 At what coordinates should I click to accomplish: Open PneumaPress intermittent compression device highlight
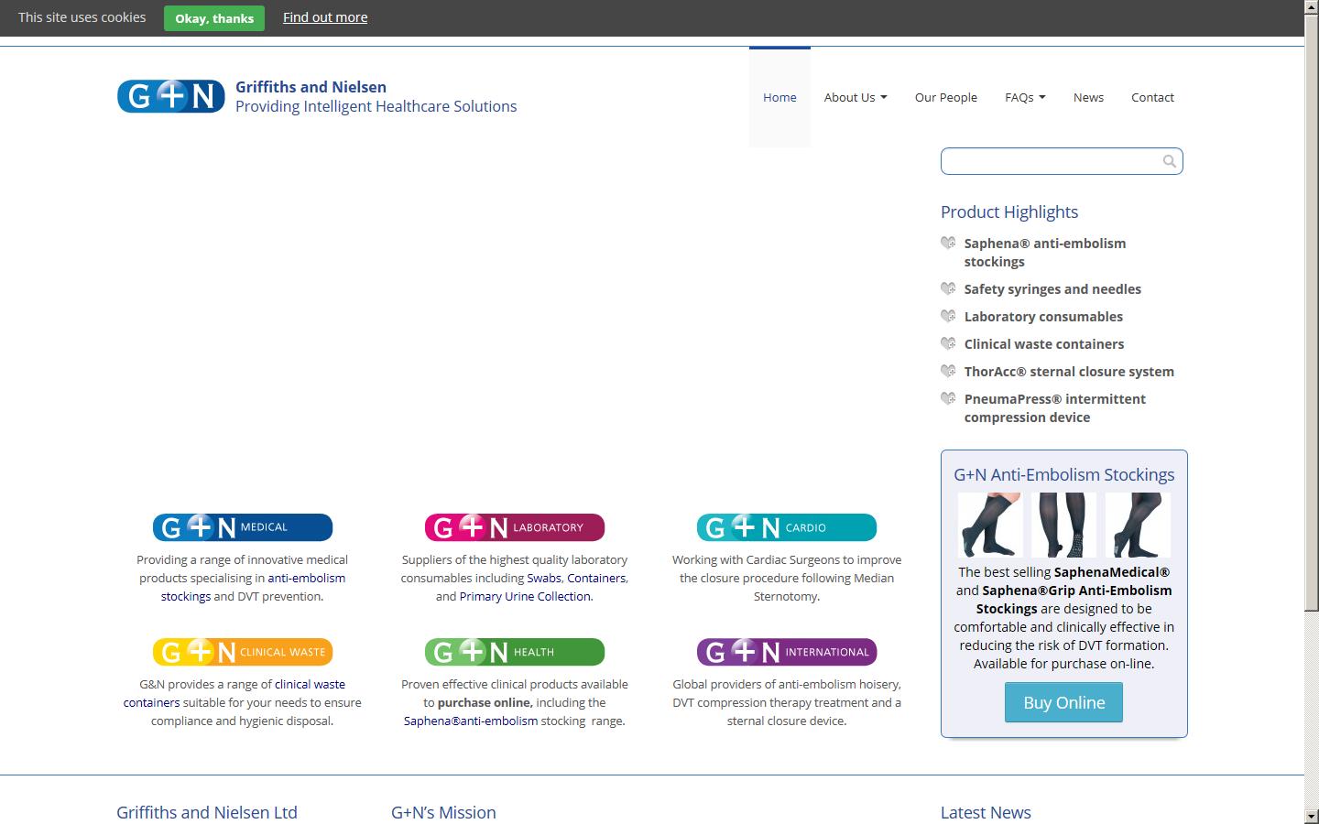coord(1055,407)
